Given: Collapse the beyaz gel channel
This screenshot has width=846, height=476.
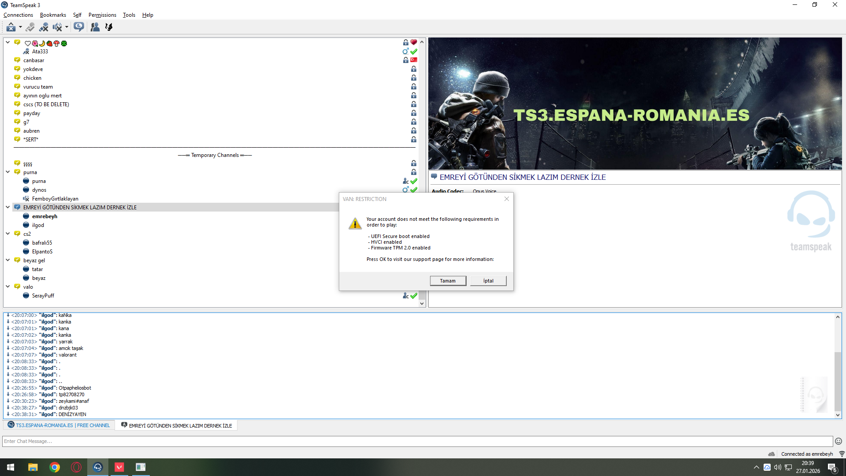Looking at the screenshot, I should pyautogui.click(x=7, y=260).
